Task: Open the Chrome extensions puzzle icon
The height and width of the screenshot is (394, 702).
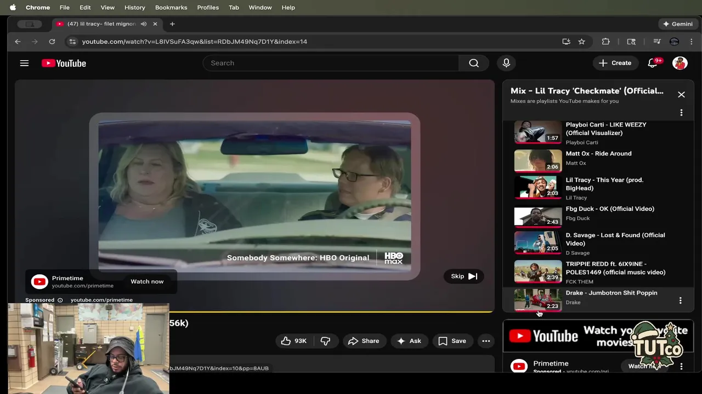Action: click(605, 42)
